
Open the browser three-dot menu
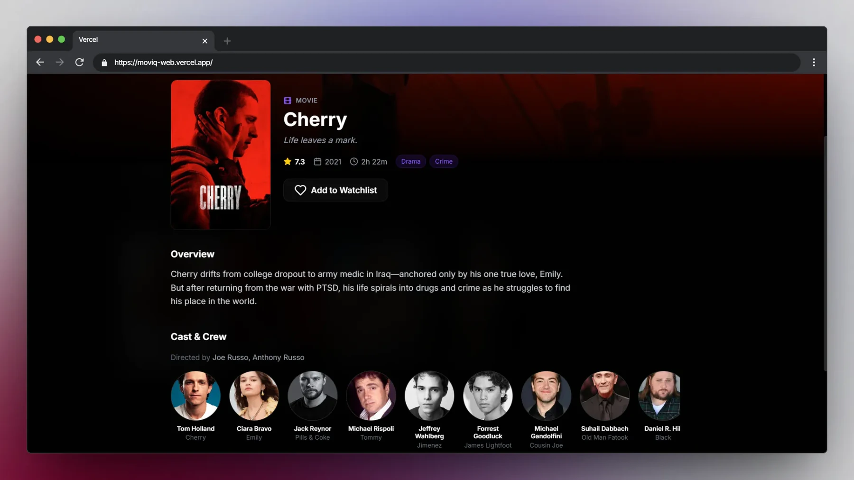point(814,62)
